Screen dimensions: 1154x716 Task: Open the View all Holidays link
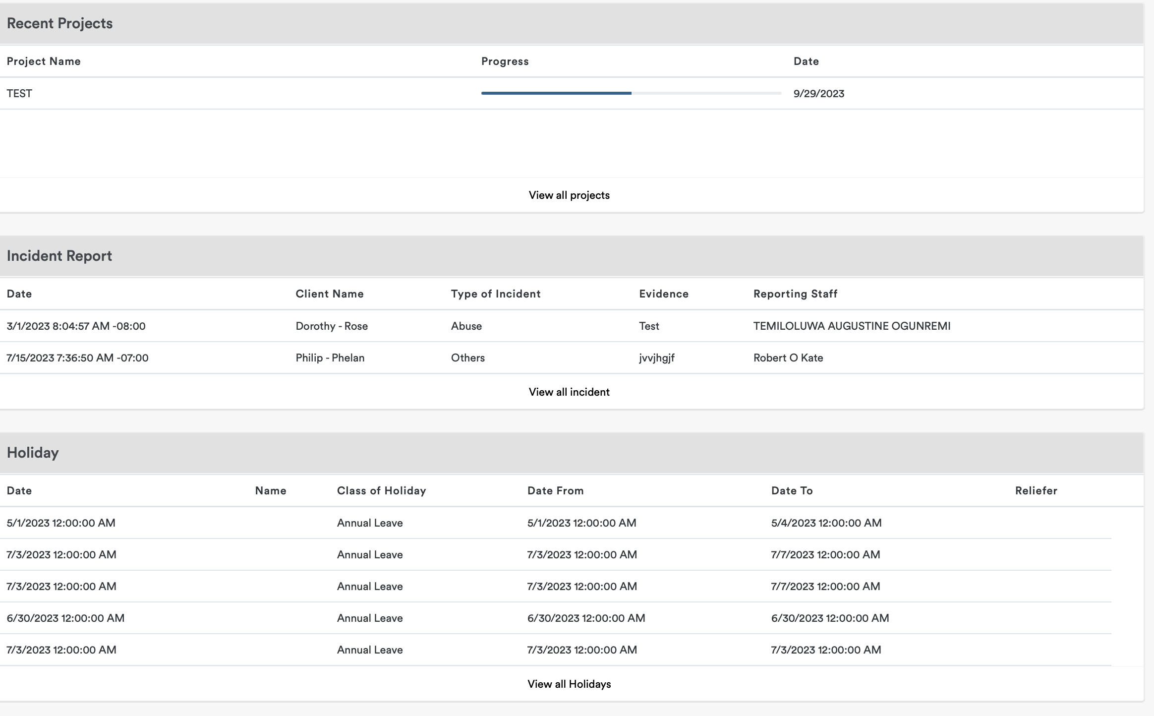(569, 684)
